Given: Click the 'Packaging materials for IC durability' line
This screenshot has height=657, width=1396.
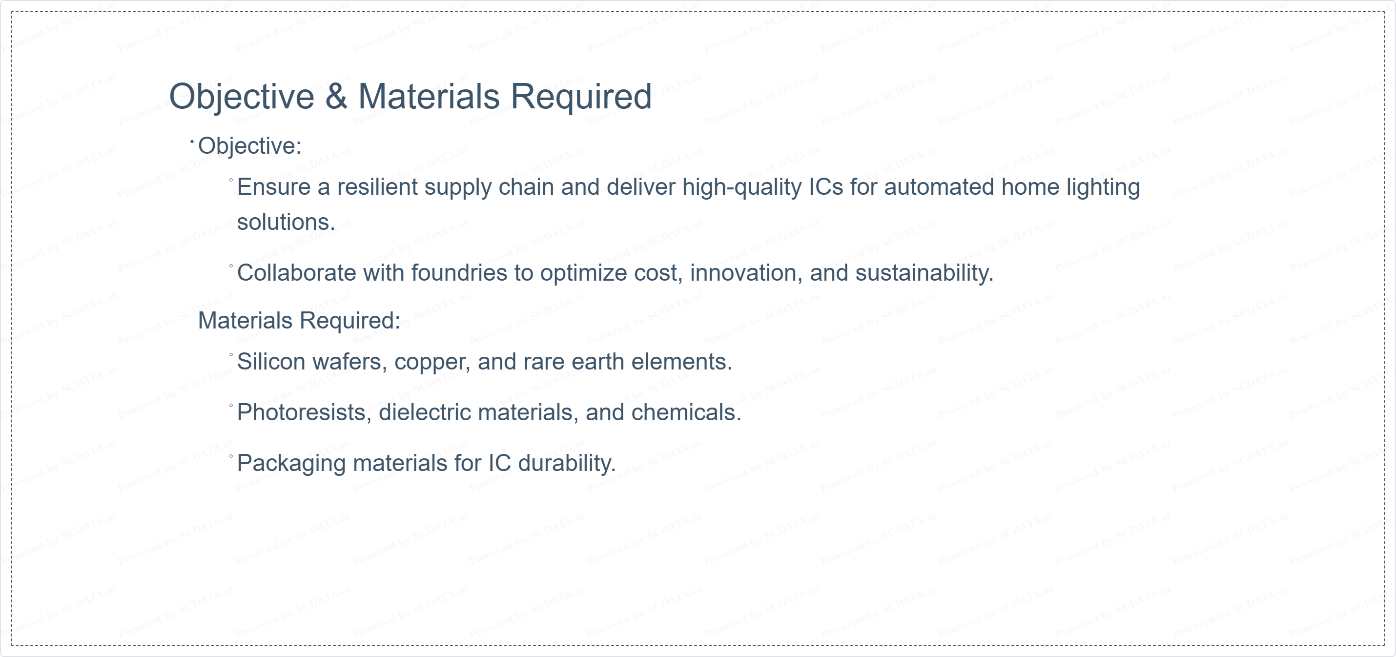Looking at the screenshot, I should [x=427, y=464].
